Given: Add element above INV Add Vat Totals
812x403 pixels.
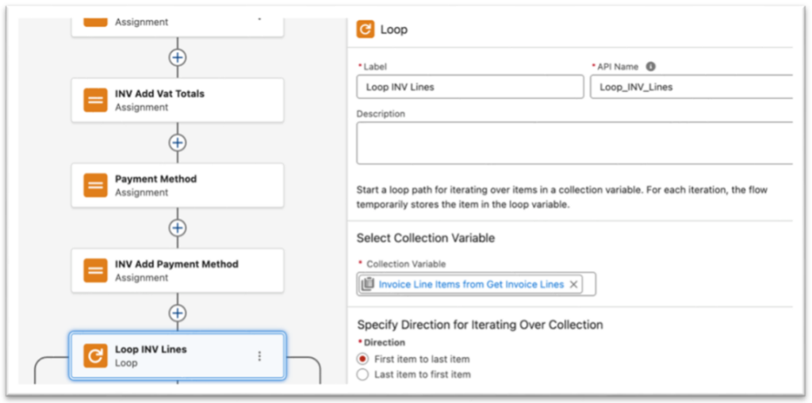Looking at the screenshot, I should (x=178, y=57).
